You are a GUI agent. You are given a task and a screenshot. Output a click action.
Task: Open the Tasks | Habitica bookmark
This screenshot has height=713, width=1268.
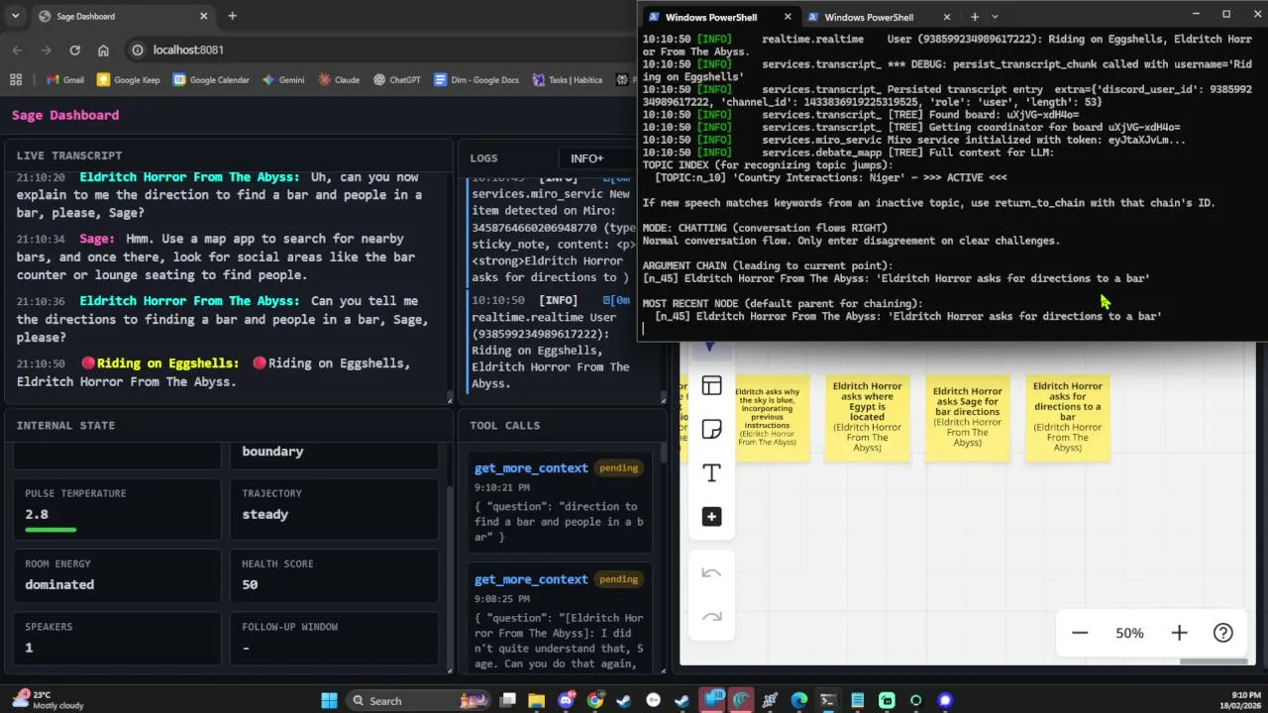click(x=568, y=79)
